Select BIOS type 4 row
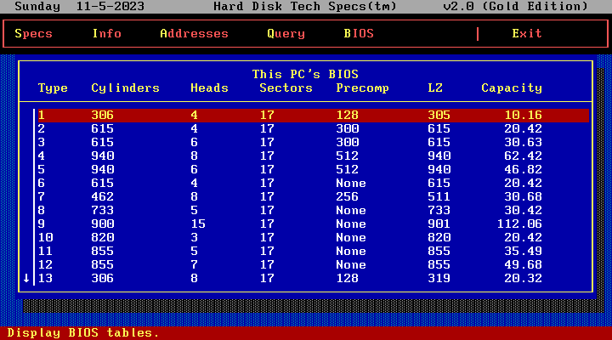Screen dimensions: 612x340 point(314,156)
